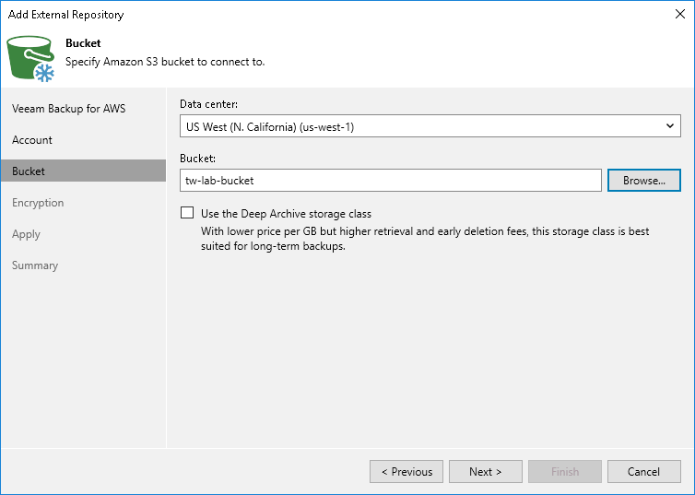Cancel the repository wizard

tap(644, 472)
